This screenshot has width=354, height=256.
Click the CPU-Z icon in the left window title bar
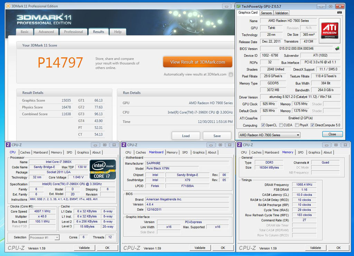point(8,145)
